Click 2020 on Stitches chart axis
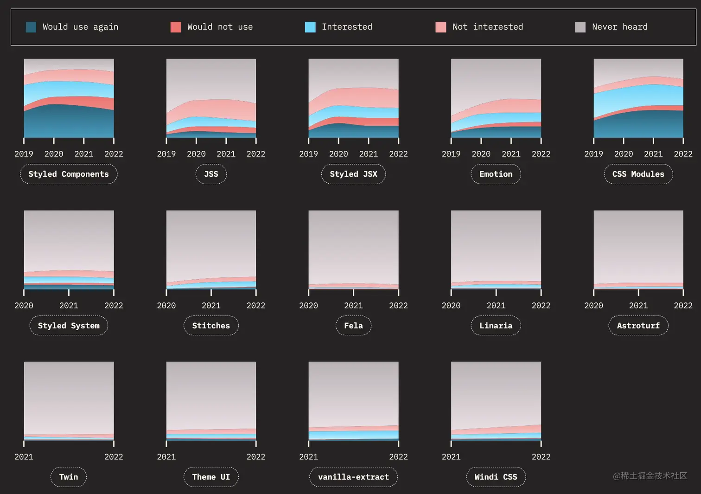This screenshot has width=701, height=494. 166,306
